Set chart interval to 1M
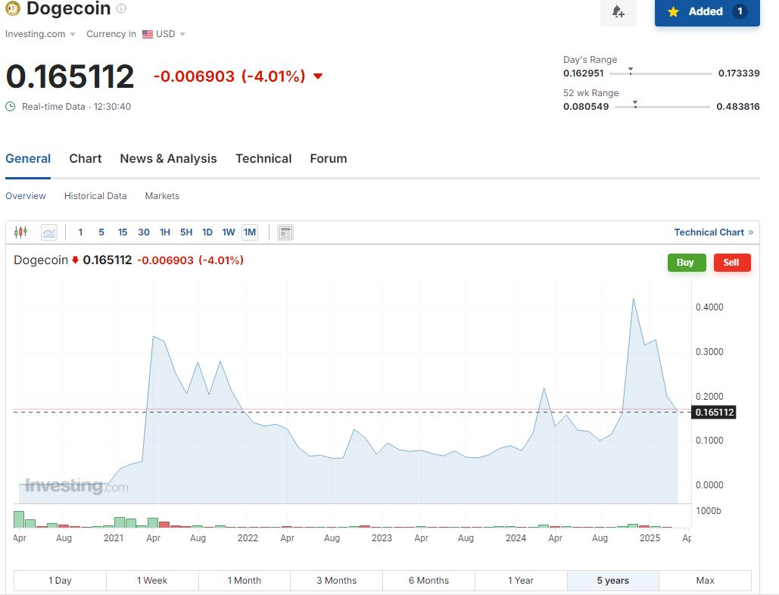779x595 pixels. coord(250,232)
